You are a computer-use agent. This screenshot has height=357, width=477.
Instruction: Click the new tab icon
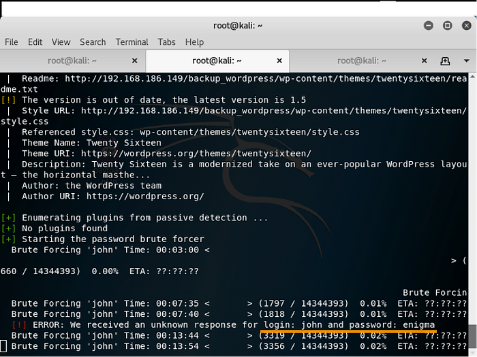[x=445, y=61]
